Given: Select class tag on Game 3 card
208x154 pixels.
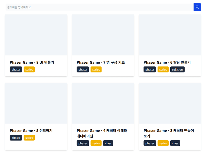Looking at the screenshot, I should pos(175,143).
